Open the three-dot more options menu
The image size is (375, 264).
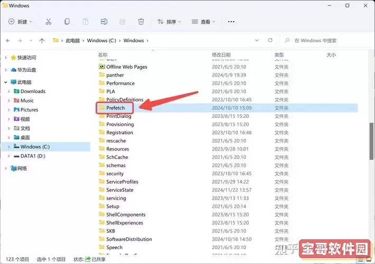pos(231,22)
